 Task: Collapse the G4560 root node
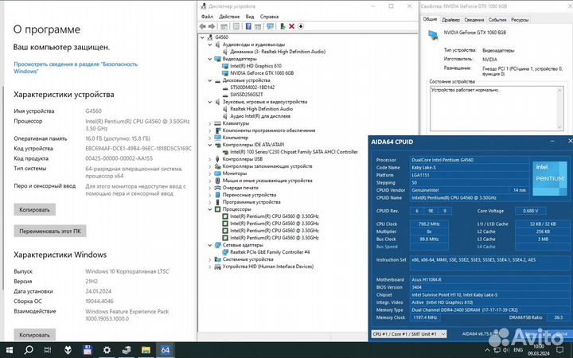click(x=202, y=37)
